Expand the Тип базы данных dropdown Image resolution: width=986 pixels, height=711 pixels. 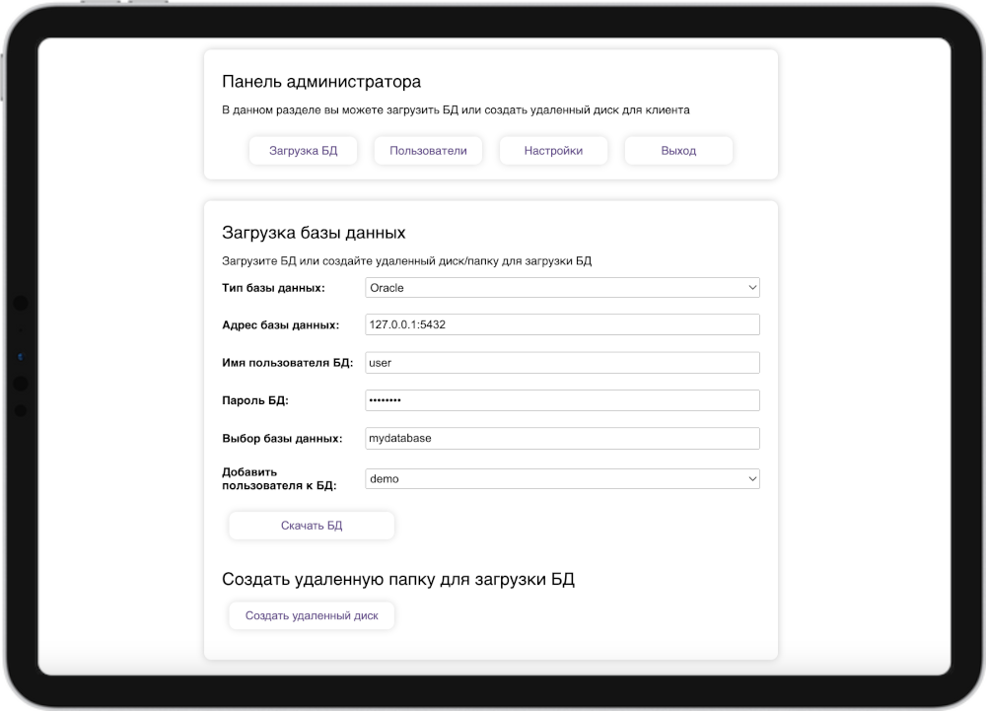click(x=562, y=288)
